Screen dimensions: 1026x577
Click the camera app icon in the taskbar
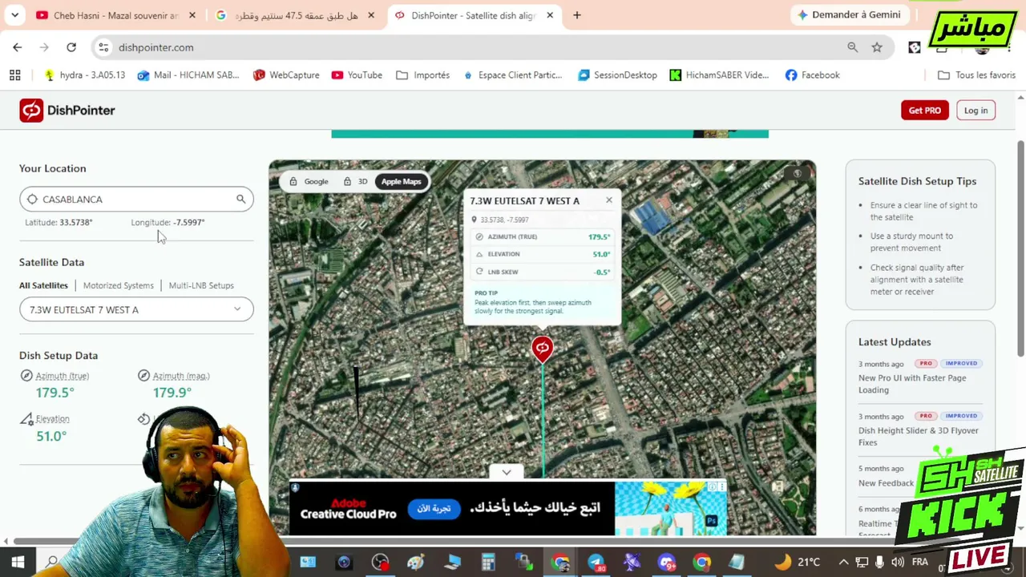pos(344,563)
